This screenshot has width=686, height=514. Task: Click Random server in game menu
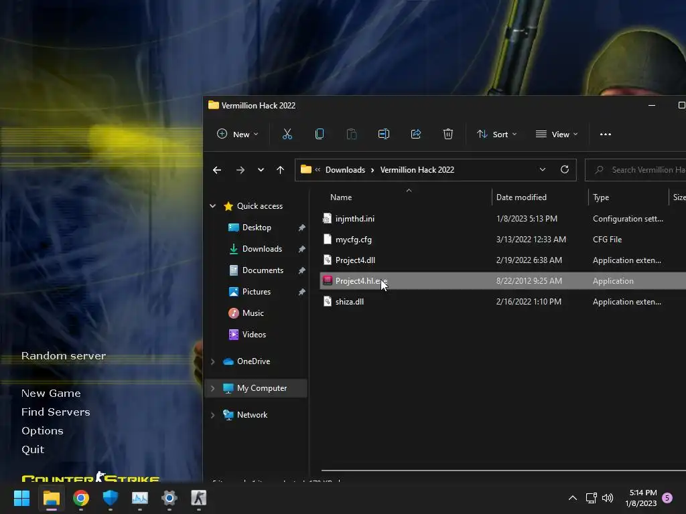(64, 356)
